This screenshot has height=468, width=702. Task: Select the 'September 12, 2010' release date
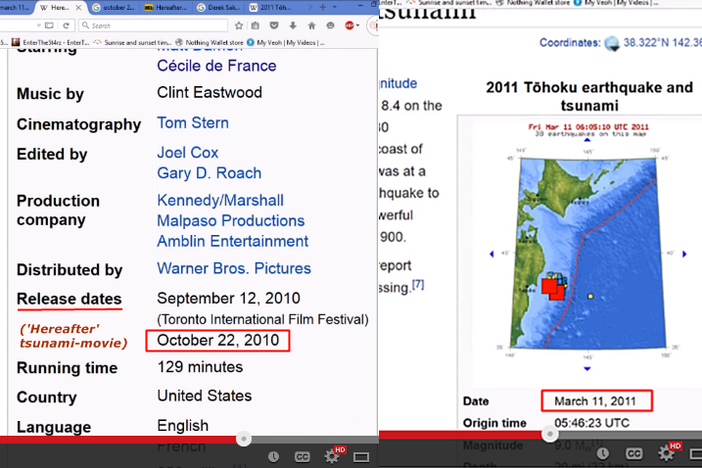pyautogui.click(x=228, y=299)
